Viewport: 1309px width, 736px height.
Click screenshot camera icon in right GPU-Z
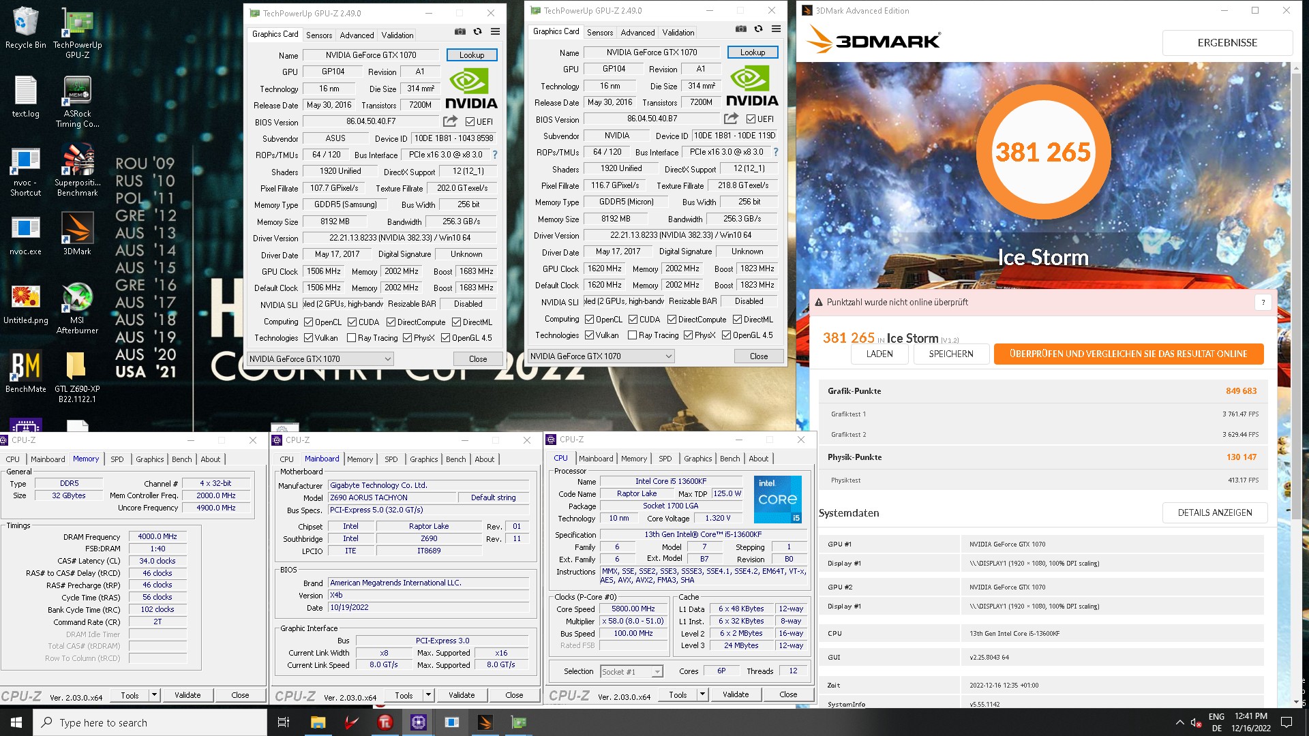[x=741, y=29]
